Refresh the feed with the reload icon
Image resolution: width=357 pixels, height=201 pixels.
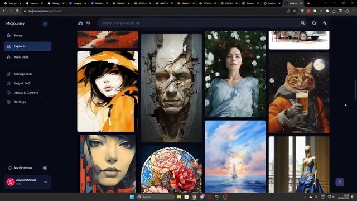[314, 23]
